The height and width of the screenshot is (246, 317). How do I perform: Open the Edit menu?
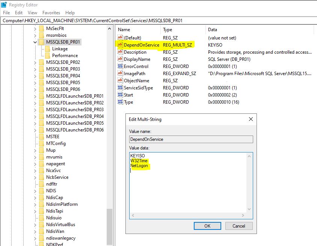tap(19, 13)
